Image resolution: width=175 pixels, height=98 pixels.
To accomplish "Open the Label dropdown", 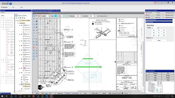I will [x=48, y=16].
